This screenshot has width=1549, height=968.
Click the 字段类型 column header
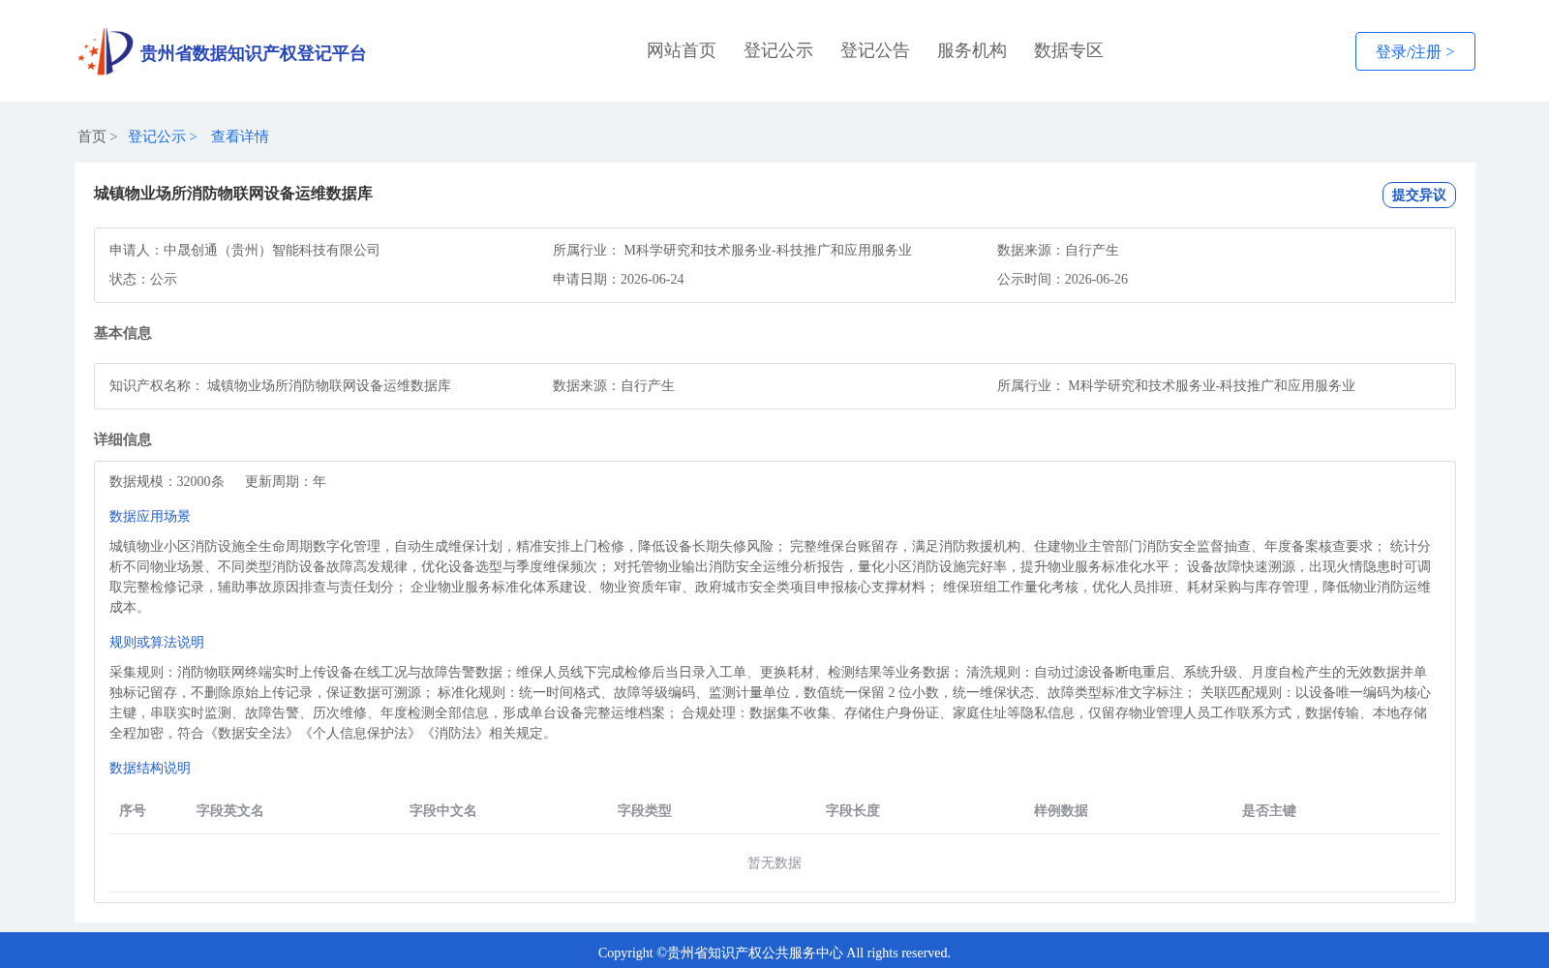(x=645, y=810)
